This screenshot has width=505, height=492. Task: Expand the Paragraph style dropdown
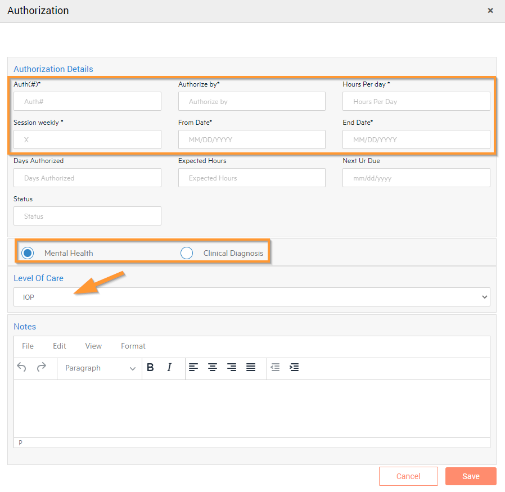(x=100, y=368)
